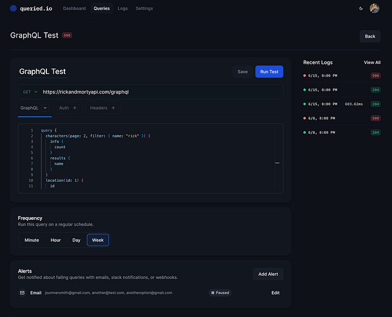The width and height of the screenshot is (392, 317).
Task: Open View All recent logs
Action: [372, 62]
